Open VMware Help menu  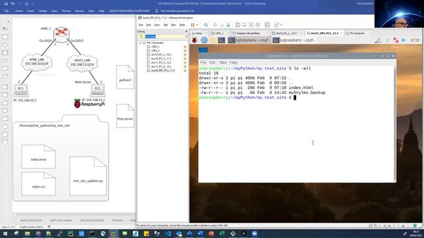click(x=182, y=25)
